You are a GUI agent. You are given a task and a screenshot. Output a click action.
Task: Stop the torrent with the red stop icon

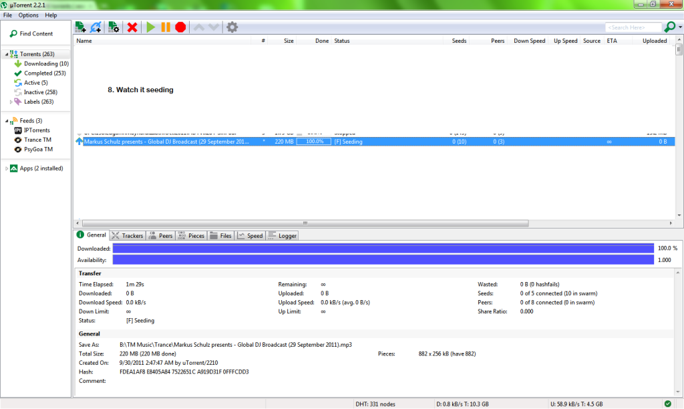click(180, 27)
